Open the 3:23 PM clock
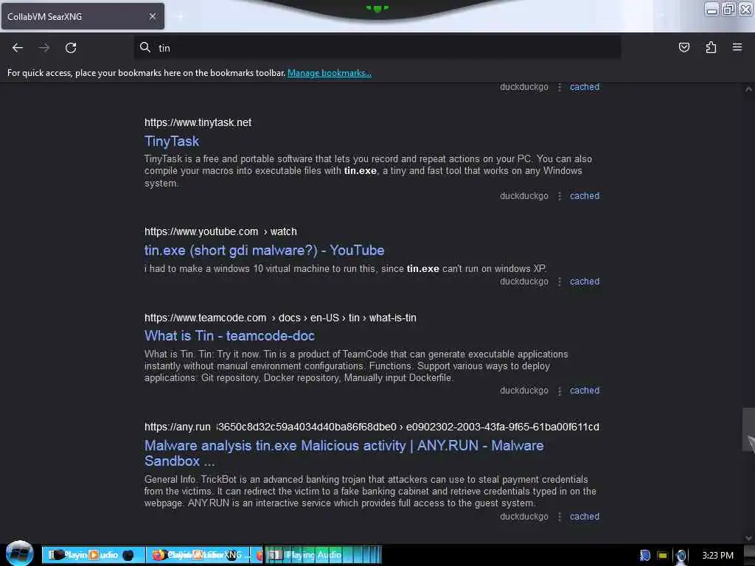 [x=717, y=556]
